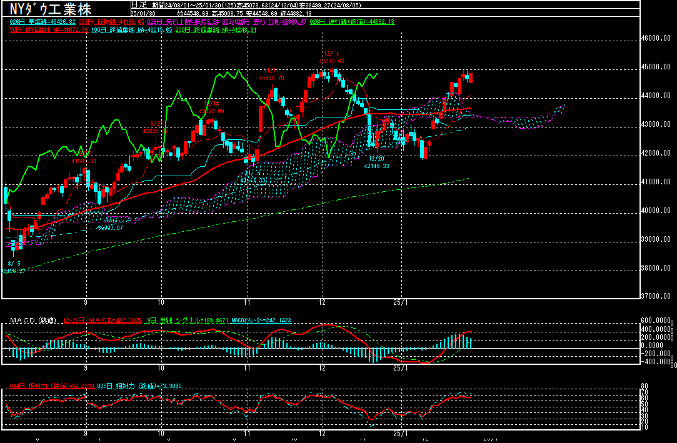The height and width of the screenshot is (443, 677).
Task: Select the 50日 終値単純 MA=43672.36 legend
Action: tap(49, 30)
